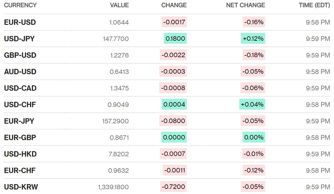Click the green 0.0004 USD-CHF change cell

pyautogui.click(x=174, y=104)
